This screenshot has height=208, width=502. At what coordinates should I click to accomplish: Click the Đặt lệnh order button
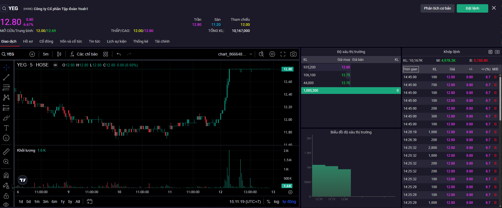pyautogui.click(x=473, y=8)
